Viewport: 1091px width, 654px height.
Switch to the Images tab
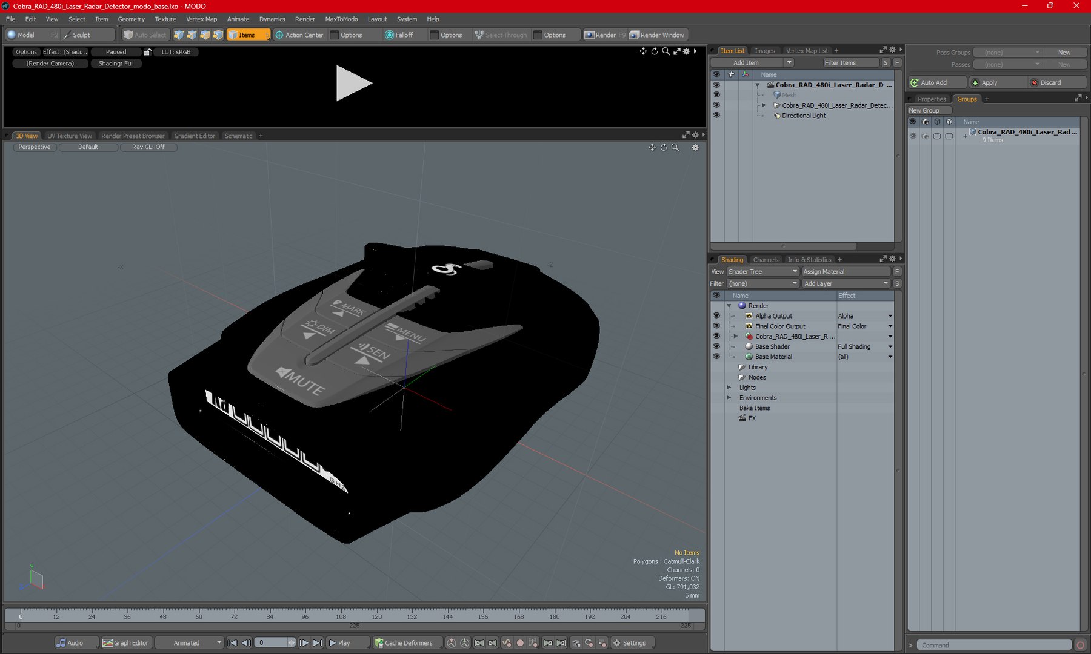[765, 51]
